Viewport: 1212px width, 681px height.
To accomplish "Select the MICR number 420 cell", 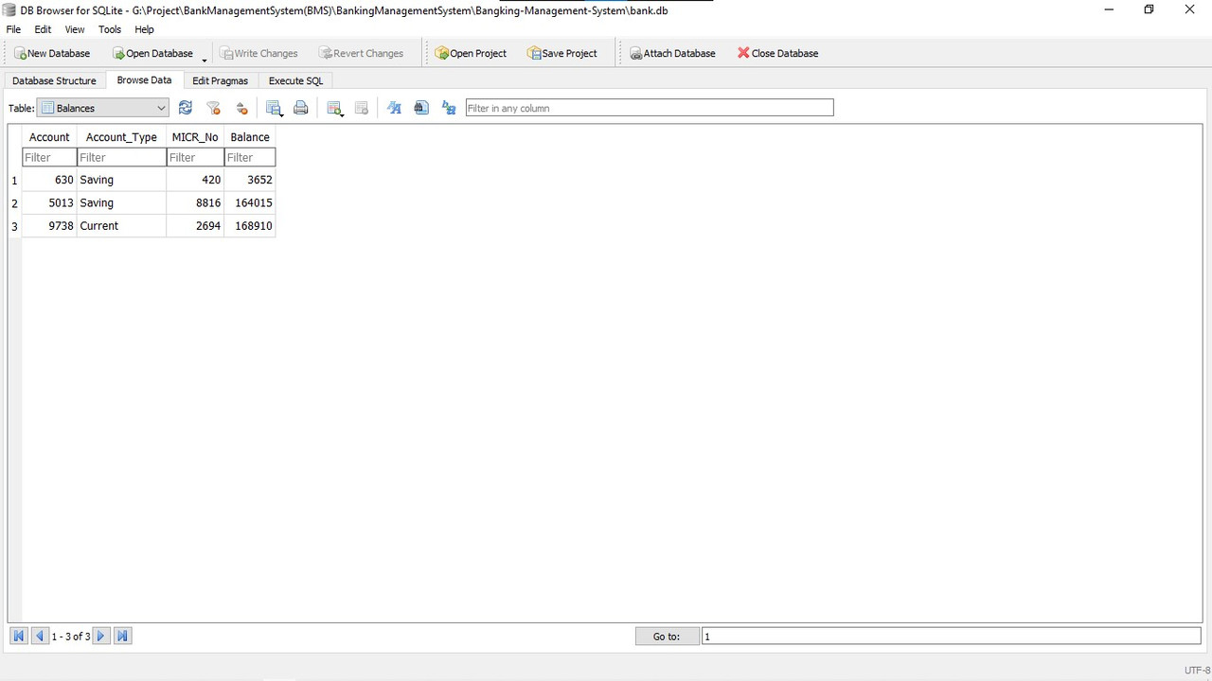I will click(195, 180).
